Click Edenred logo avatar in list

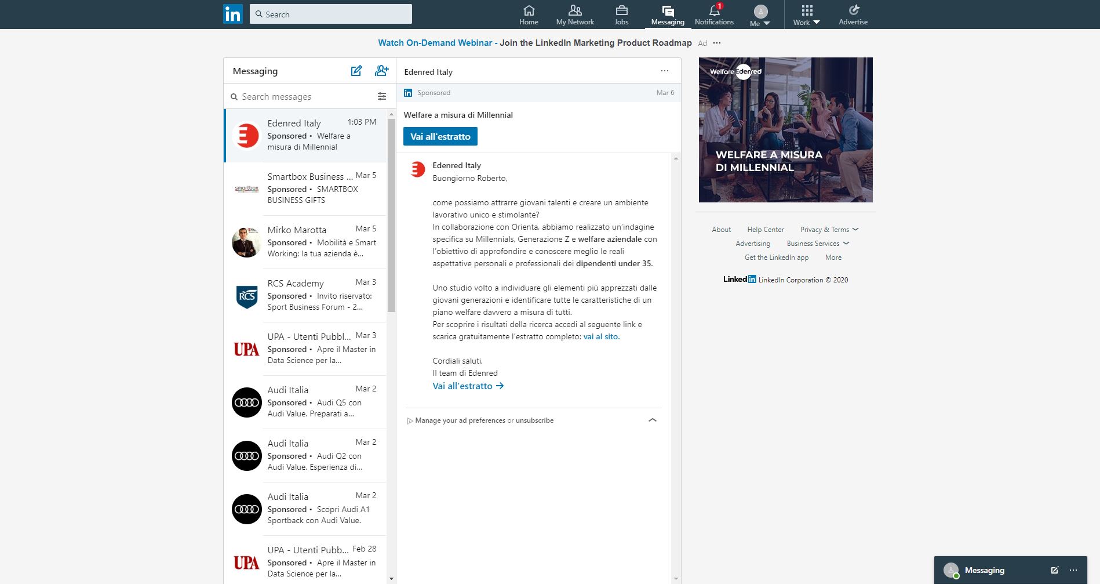247,136
